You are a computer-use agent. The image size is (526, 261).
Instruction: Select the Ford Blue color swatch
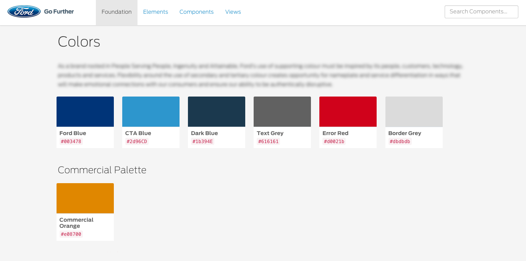tap(85, 111)
